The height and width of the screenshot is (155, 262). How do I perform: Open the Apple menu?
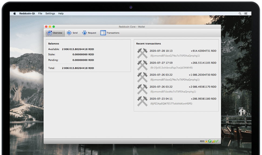[x=15, y=13]
